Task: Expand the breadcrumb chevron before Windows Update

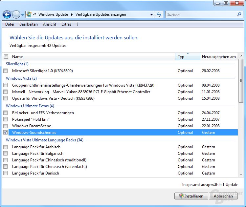Action: 34,14
